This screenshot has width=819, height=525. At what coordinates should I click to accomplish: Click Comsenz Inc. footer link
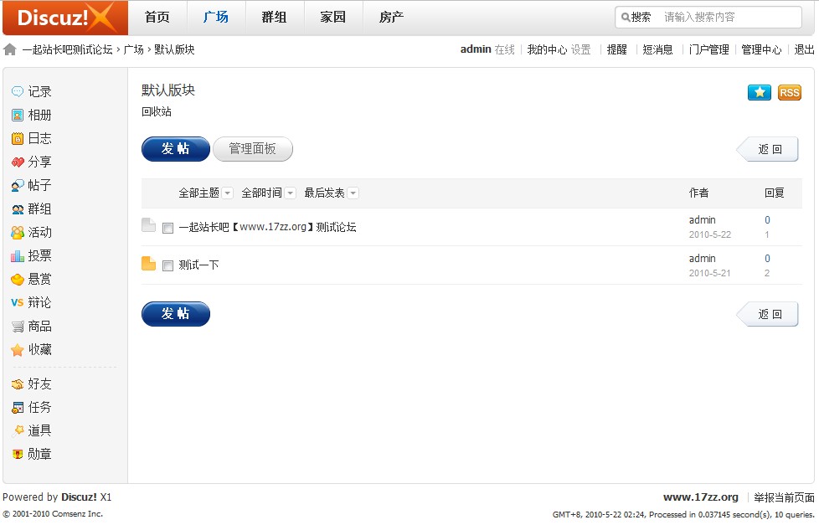77,514
